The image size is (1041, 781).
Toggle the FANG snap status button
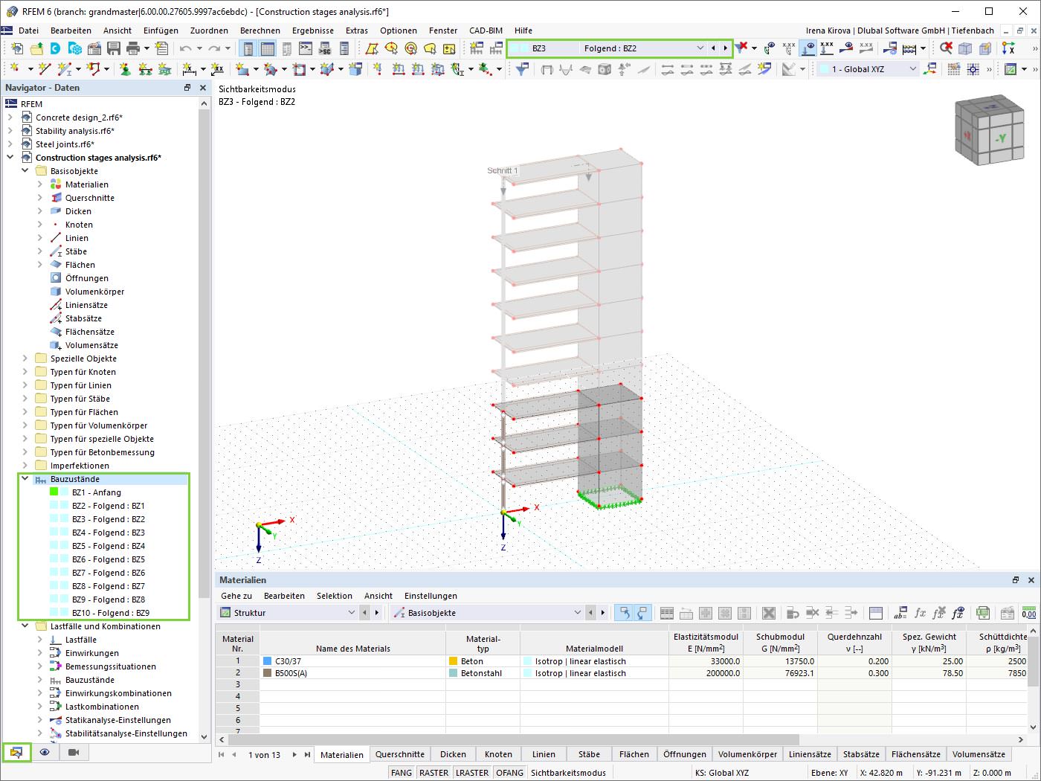[x=402, y=773]
